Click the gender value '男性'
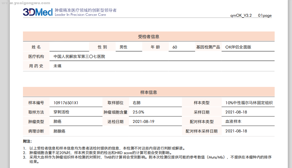 [x=123, y=47]
